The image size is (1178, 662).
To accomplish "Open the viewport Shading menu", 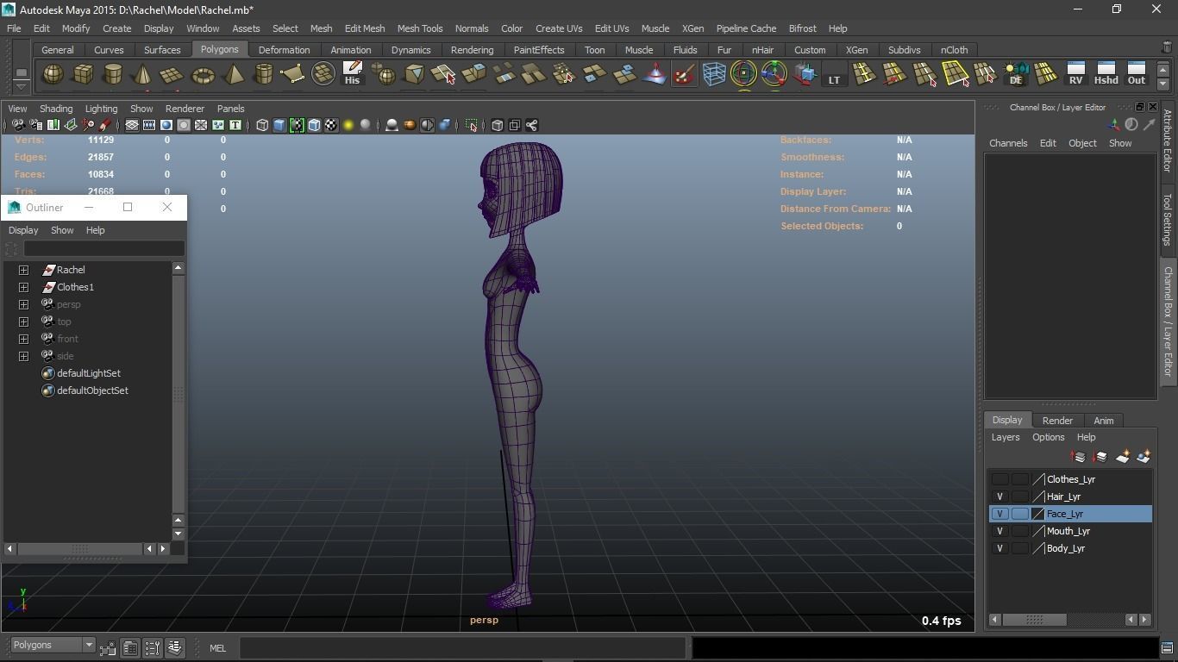I will coord(56,109).
